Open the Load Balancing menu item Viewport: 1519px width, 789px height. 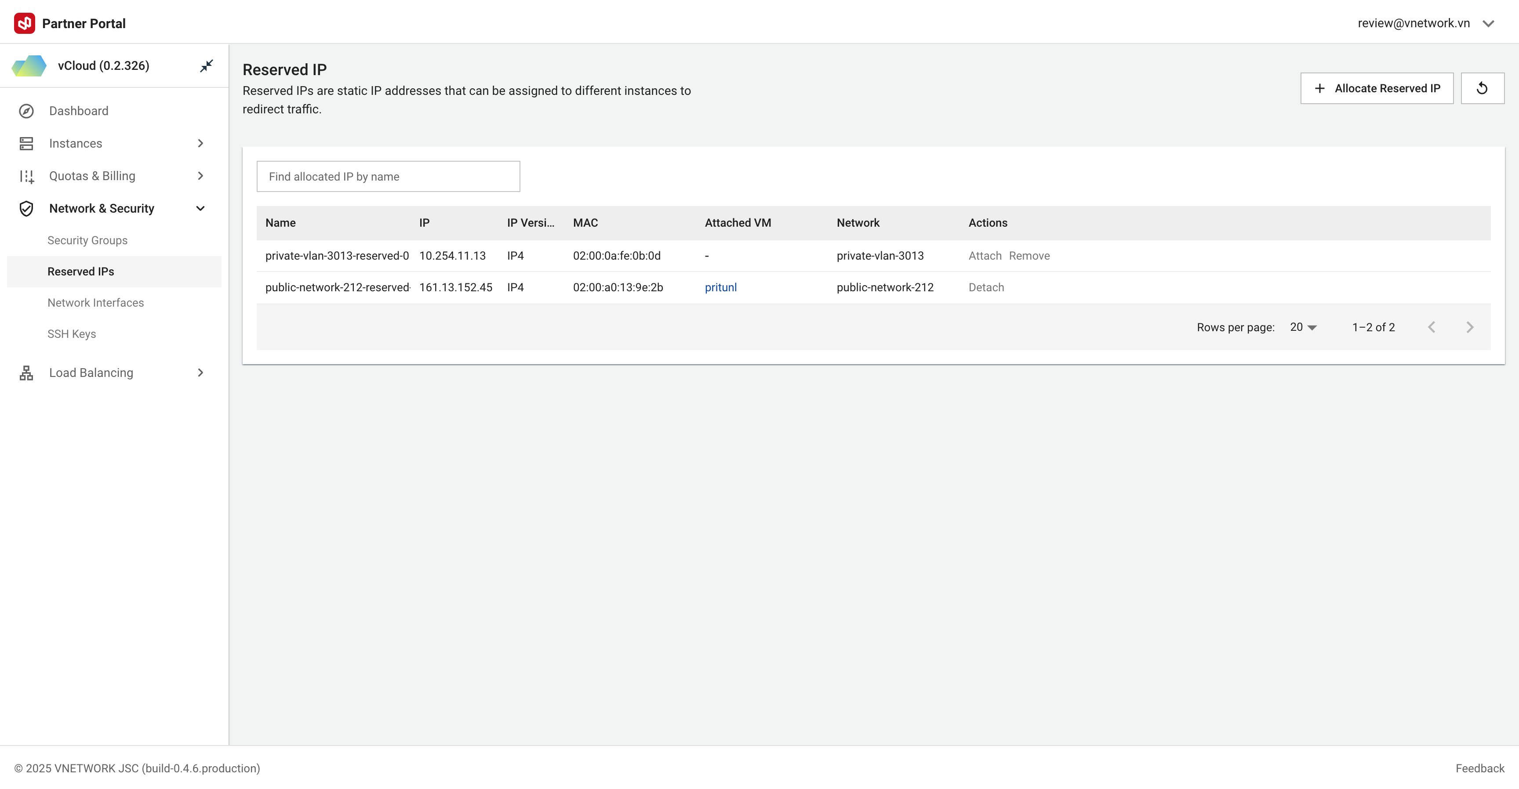point(114,373)
